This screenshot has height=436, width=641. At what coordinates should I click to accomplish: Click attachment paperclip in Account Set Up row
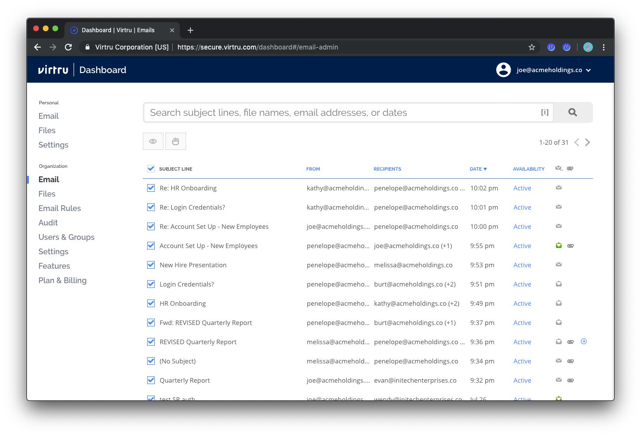[x=570, y=246]
